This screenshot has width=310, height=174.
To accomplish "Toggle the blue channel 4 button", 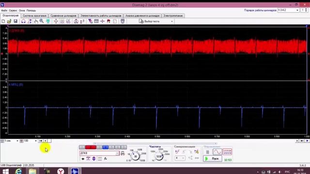I will [106, 147].
